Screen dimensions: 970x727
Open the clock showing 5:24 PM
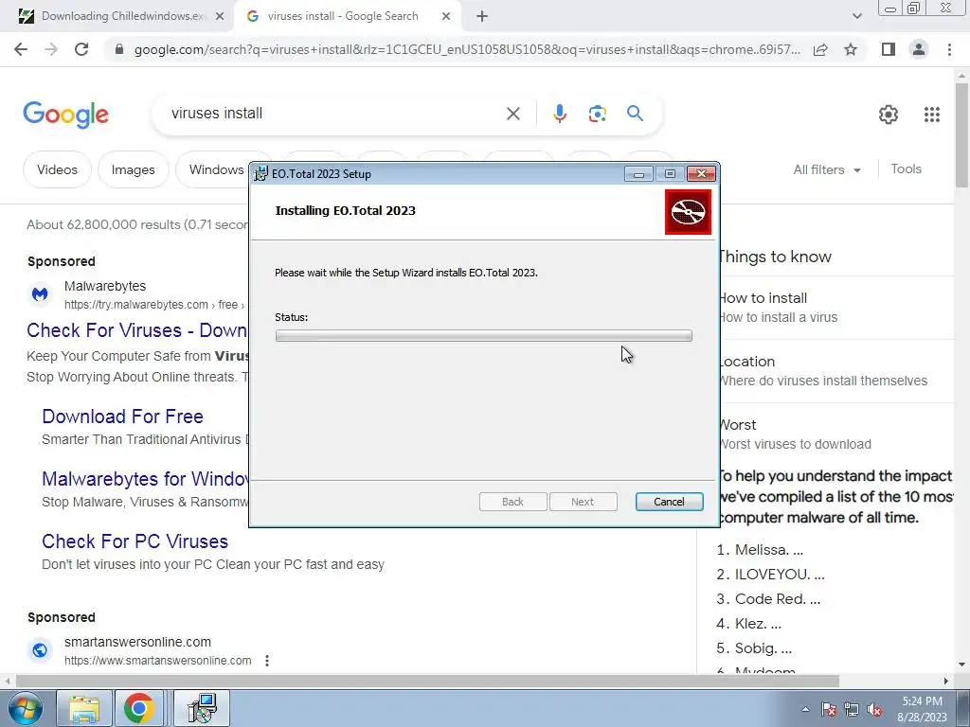(922, 709)
